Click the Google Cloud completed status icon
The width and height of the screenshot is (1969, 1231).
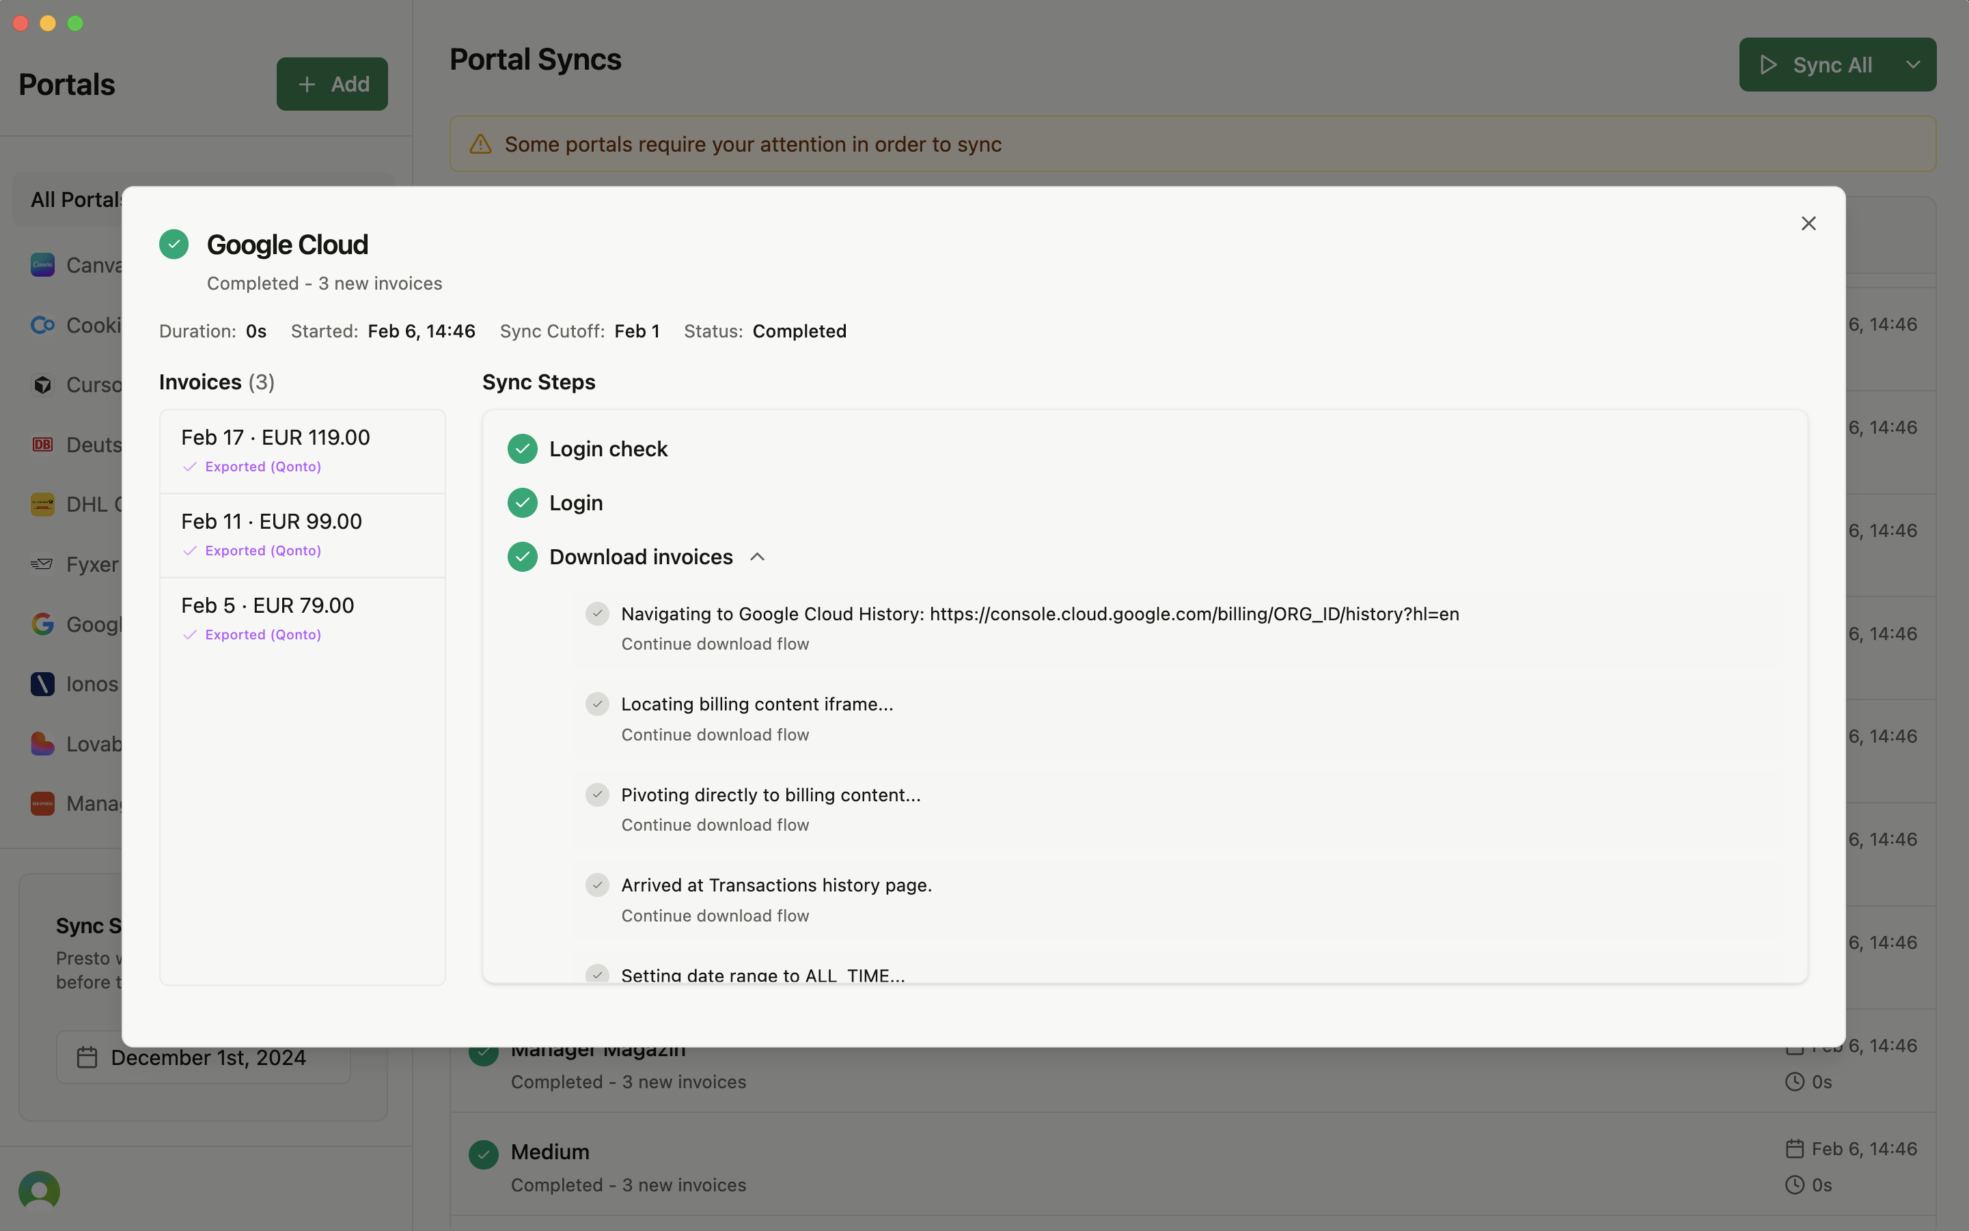pyautogui.click(x=174, y=245)
